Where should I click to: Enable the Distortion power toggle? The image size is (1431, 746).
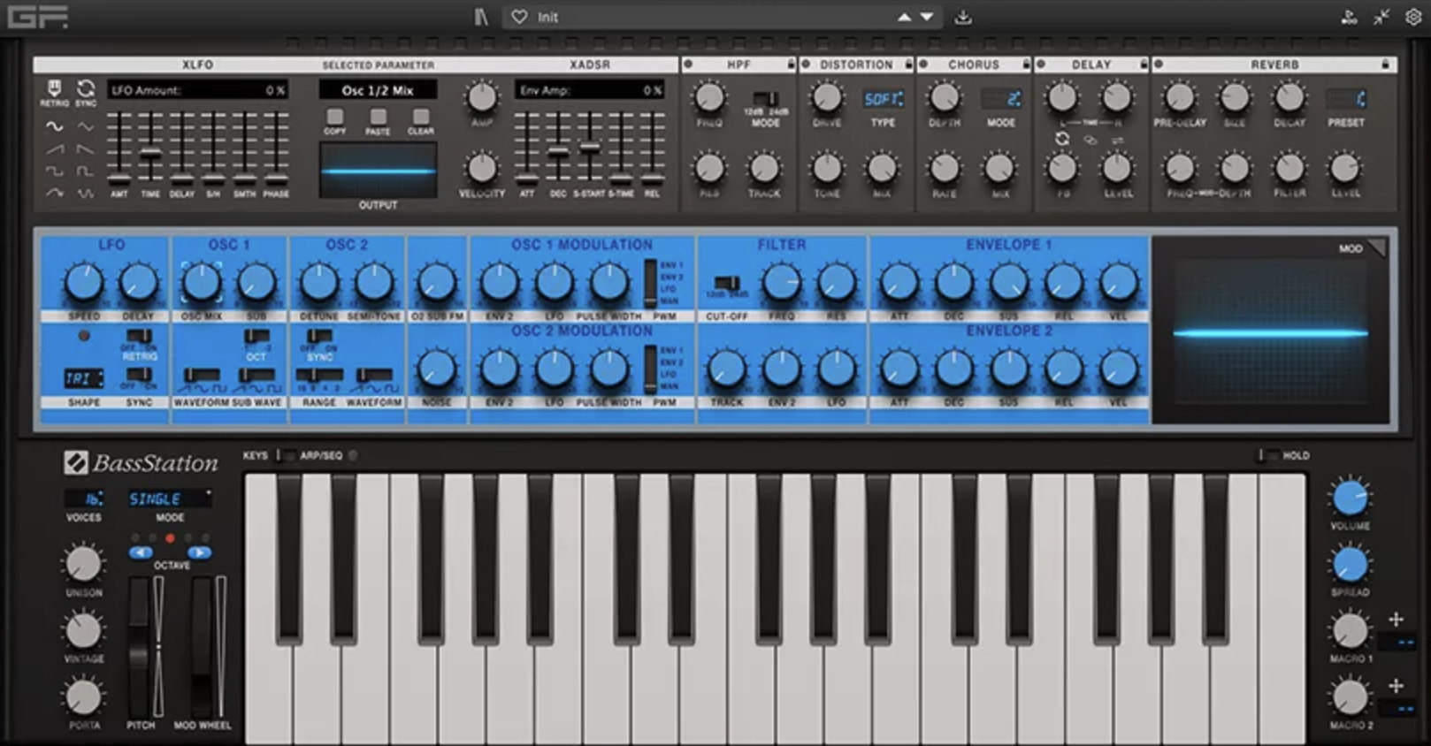(806, 65)
